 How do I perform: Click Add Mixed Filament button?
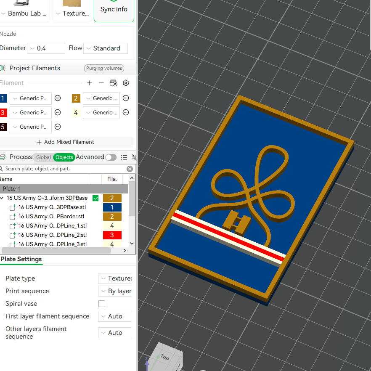66,142
